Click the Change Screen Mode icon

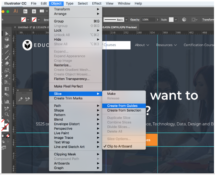point(4,148)
